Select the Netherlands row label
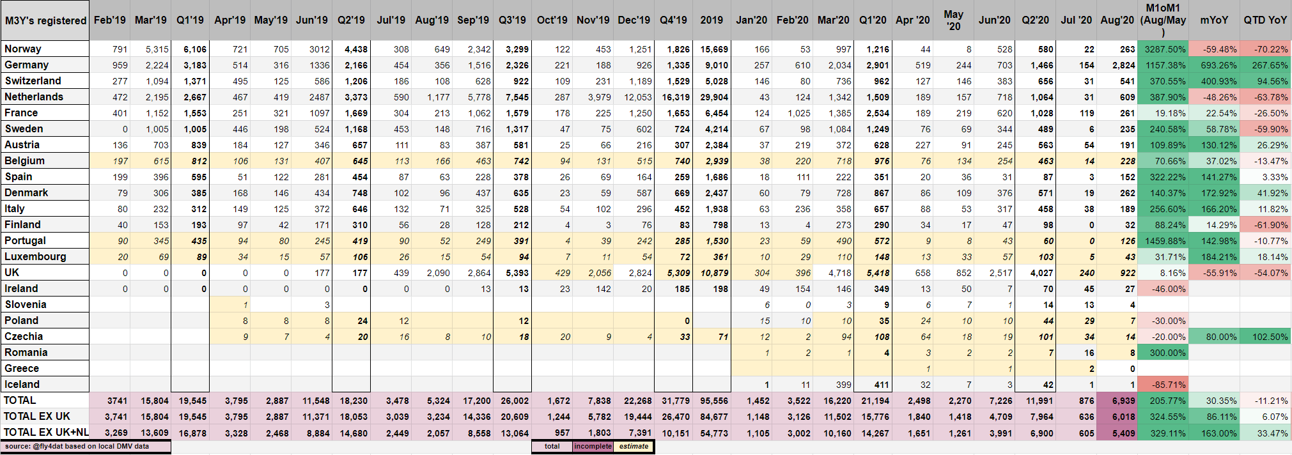The height and width of the screenshot is (455, 1292). pos(45,96)
